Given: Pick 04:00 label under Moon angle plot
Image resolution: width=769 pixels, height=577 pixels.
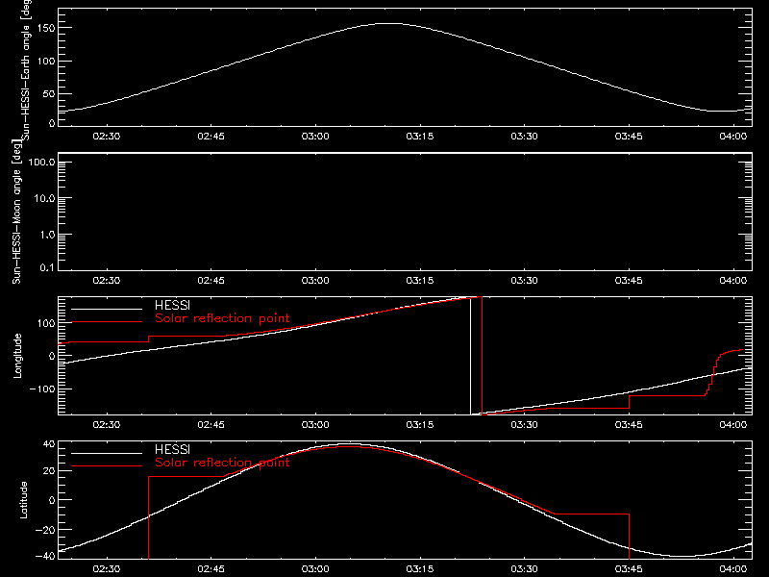Looking at the screenshot, I should pyautogui.click(x=733, y=280).
